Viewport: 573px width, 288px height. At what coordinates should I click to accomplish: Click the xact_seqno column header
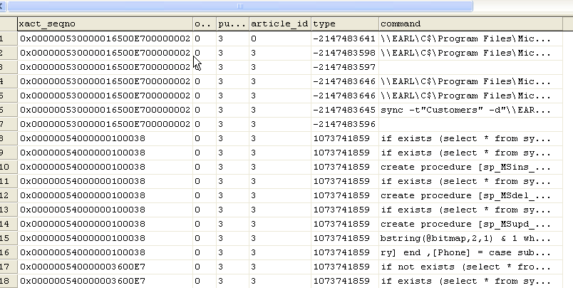click(105, 24)
